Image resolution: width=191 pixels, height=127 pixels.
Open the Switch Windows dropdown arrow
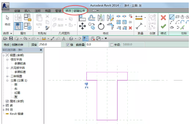coord(102,39)
